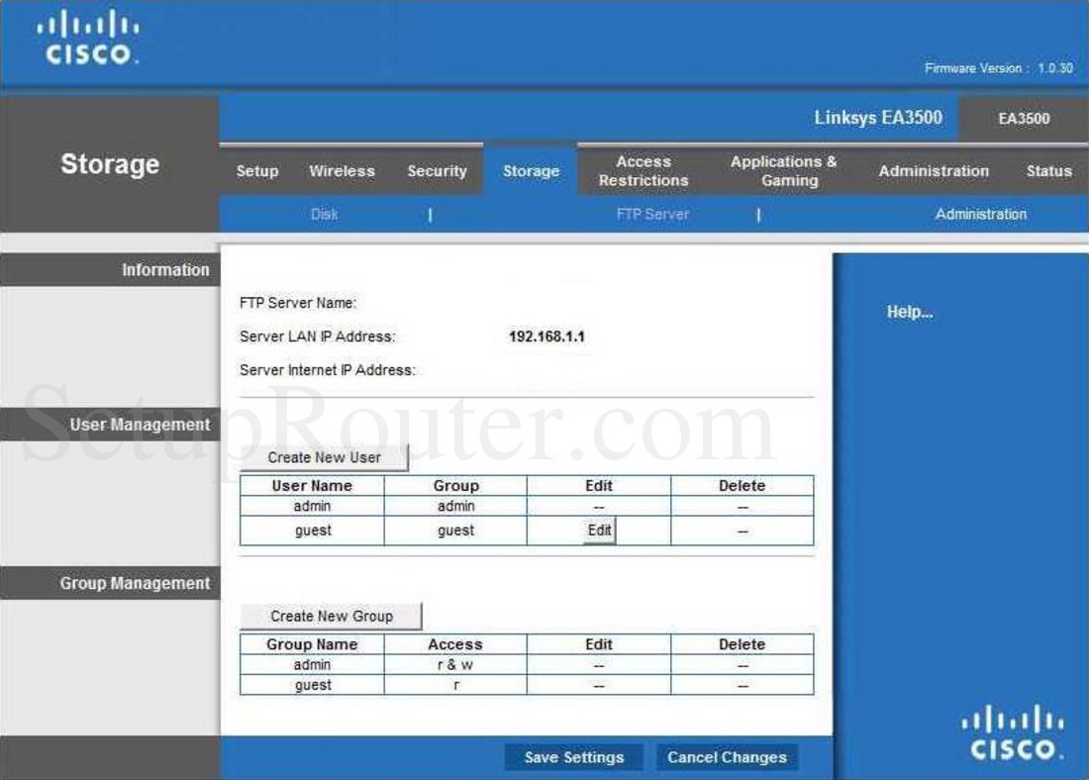Click the Create New User button

point(324,457)
